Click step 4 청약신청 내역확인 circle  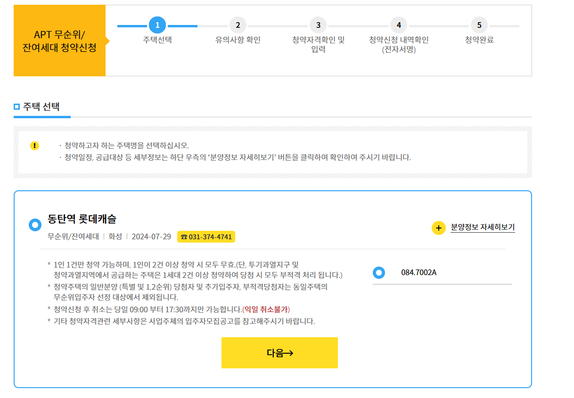[x=399, y=25]
